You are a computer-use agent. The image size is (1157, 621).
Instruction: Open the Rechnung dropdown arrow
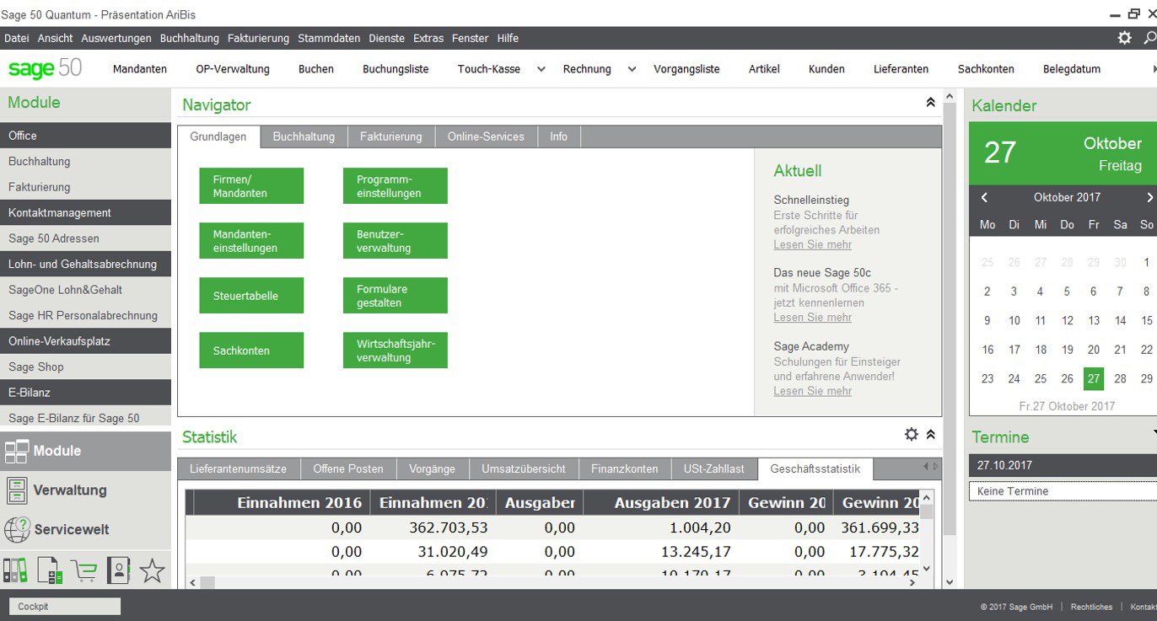click(x=632, y=69)
